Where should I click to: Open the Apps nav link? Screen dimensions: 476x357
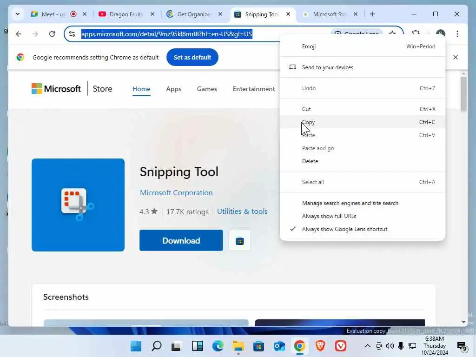tap(174, 89)
